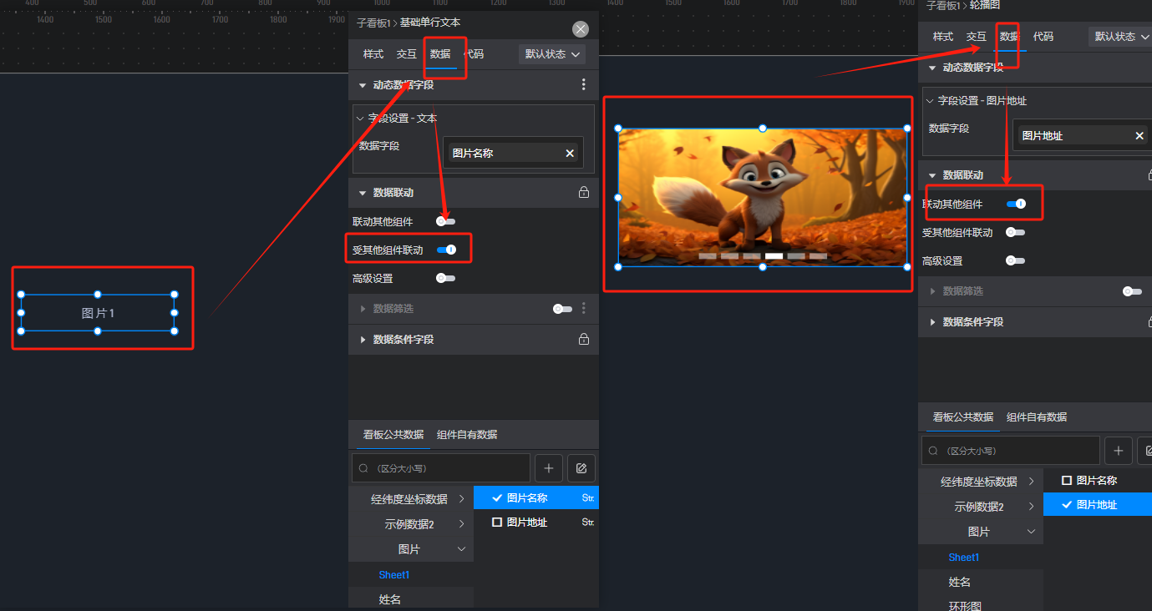Collapse 数据联动 section in 基础单行文本 panel

[363, 193]
